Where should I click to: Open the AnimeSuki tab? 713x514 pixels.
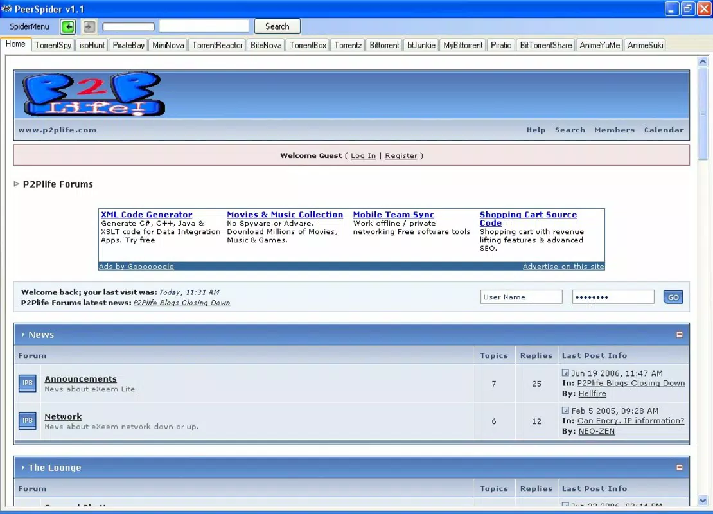[x=646, y=45]
